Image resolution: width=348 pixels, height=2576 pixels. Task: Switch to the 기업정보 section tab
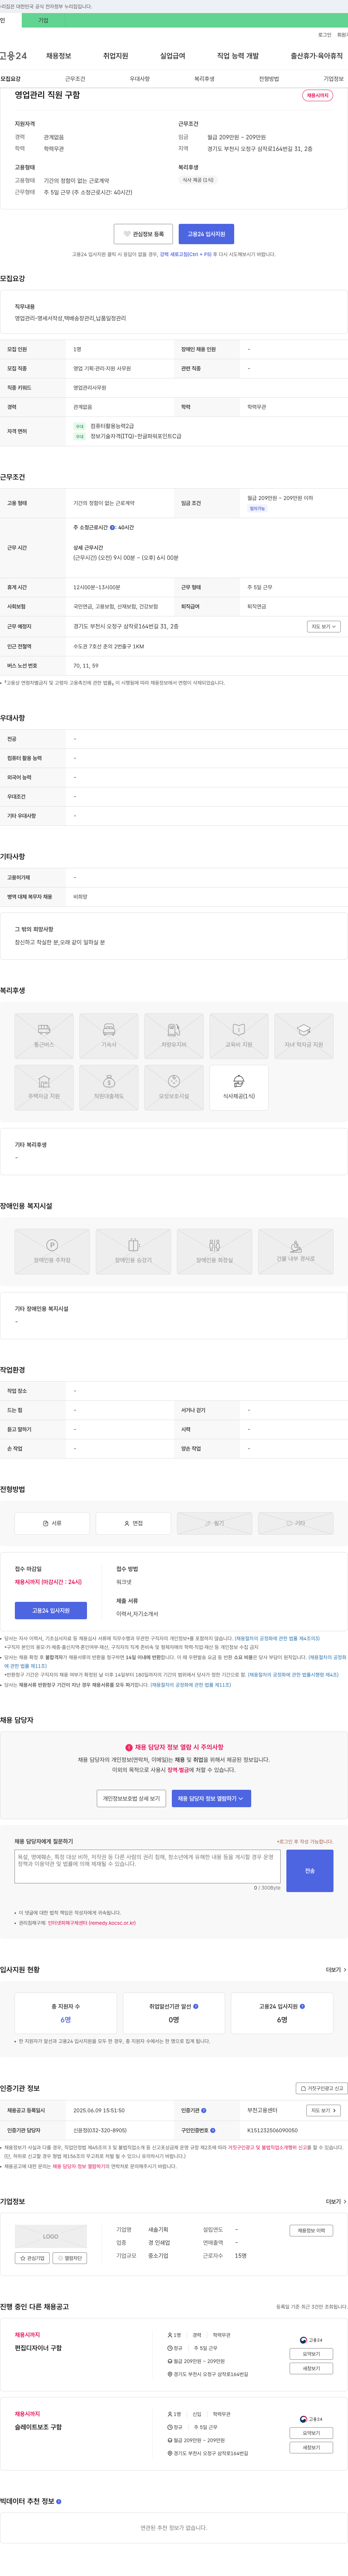coord(333,79)
